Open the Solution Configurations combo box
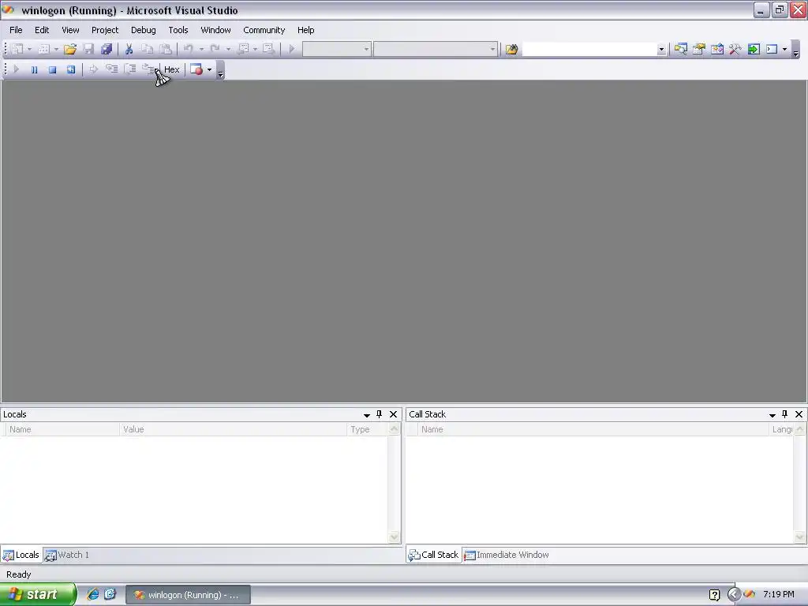 click(x=336, y=49)
